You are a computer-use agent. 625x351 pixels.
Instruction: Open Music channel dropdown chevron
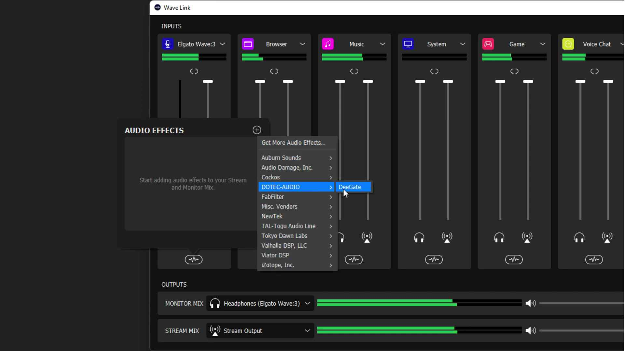click(x=382, y=44)
